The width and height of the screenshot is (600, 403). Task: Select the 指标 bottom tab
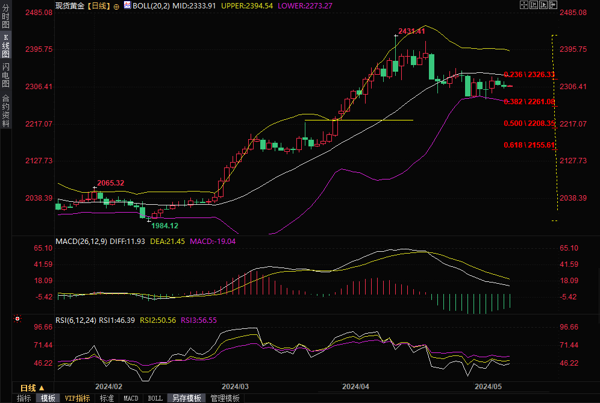click(x=24, y=398)
